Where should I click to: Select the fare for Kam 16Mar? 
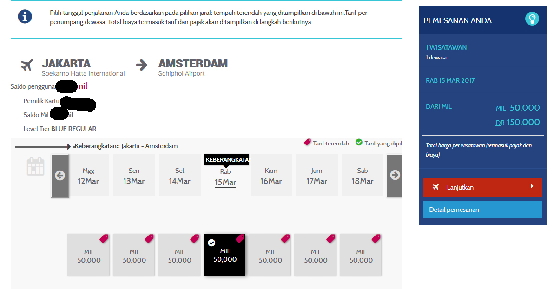click(x=270, y=255)
